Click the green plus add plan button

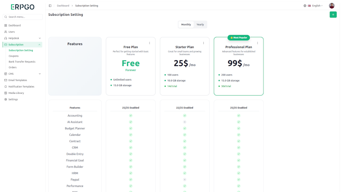tap(333, 15)
